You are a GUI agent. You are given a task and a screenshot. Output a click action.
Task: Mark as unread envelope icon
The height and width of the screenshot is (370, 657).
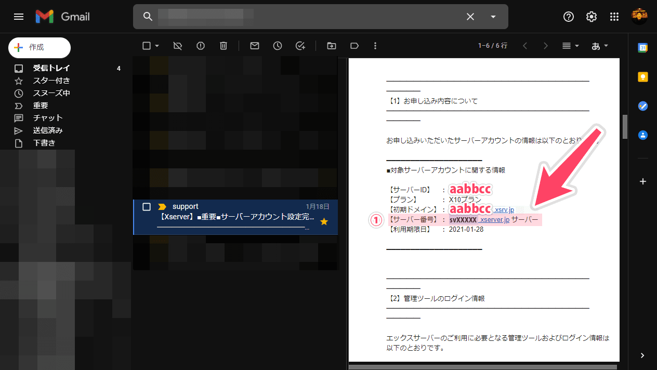[x=255, y=46]
